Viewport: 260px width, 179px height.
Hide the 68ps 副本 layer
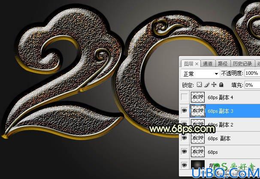point(184,138)
